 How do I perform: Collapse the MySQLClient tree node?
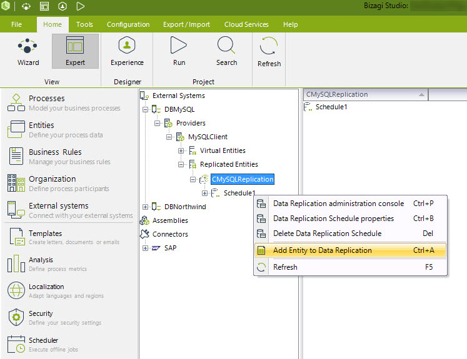coord(169,137)
